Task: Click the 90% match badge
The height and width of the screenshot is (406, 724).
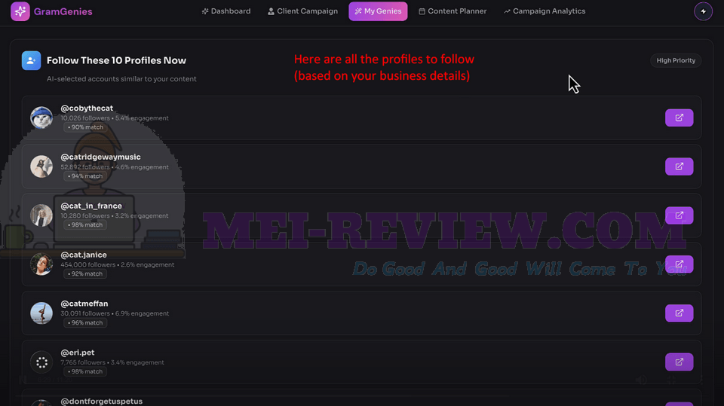Action: pos(85,127)
